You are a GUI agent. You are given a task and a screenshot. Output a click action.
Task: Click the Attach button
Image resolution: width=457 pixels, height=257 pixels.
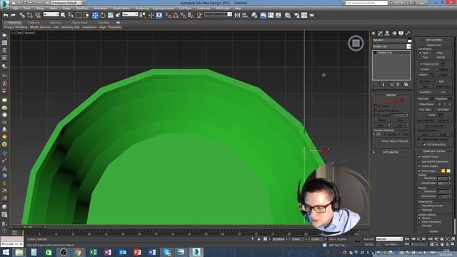coord(423,75)
